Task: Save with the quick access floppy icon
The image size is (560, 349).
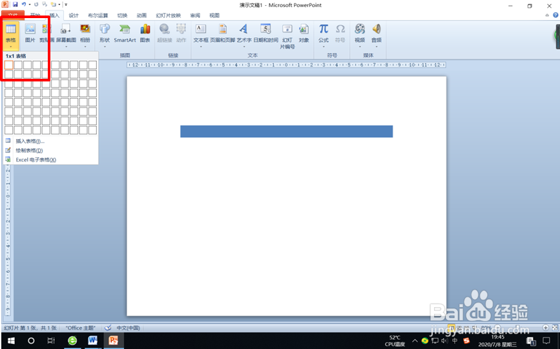Action: pyautogui.click(x=15, y=5)
